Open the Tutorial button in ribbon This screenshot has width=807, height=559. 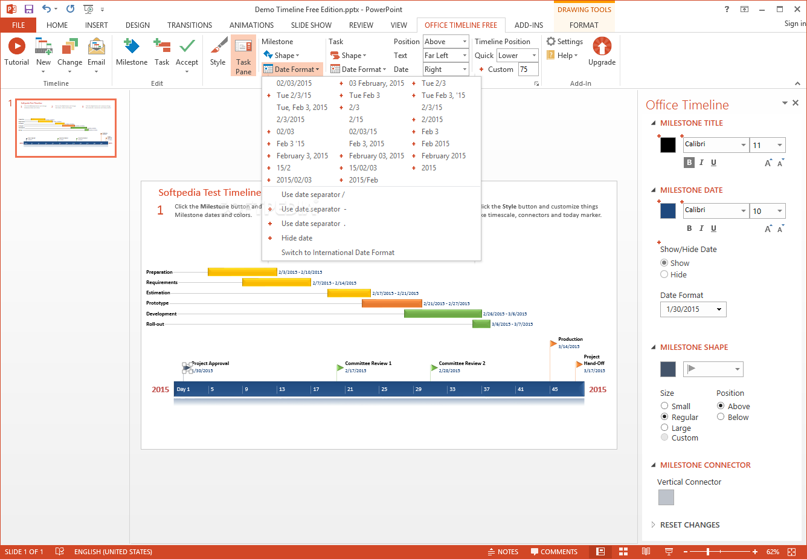pyautogui.click(x=16, y=51)
